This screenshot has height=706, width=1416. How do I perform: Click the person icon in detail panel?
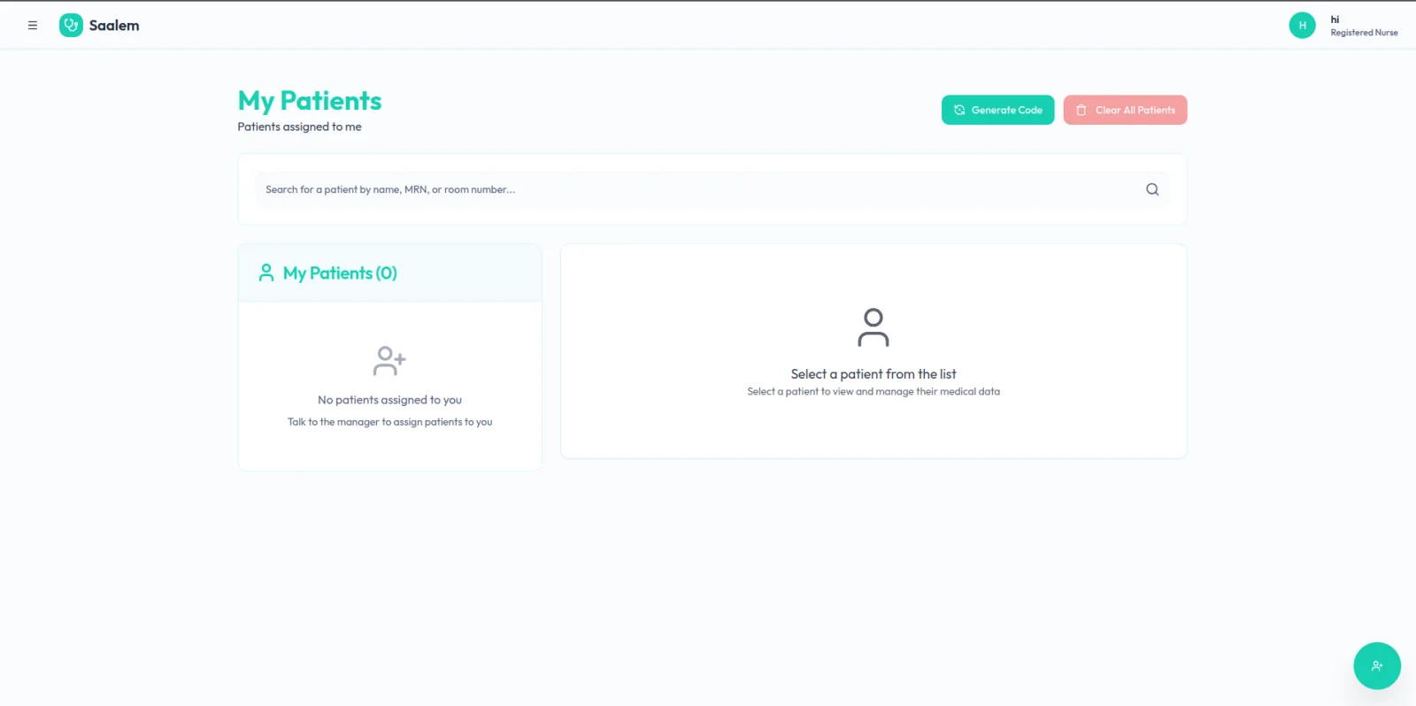click(x=873, y=327)
